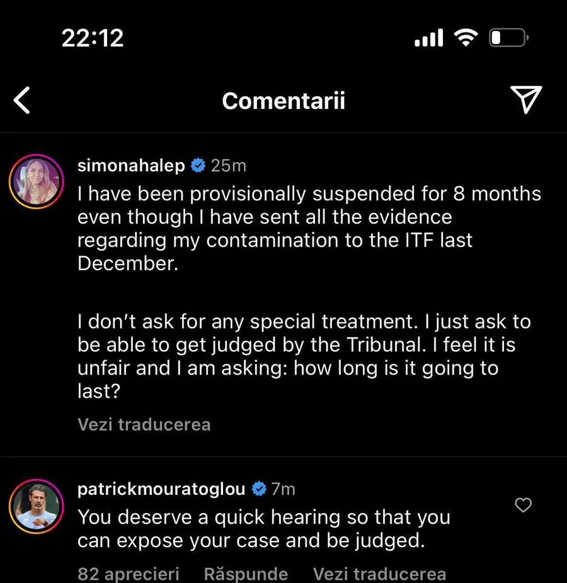
Task: Tap the Wi-Fi icon in status bar
Action: tap(465, 39)
